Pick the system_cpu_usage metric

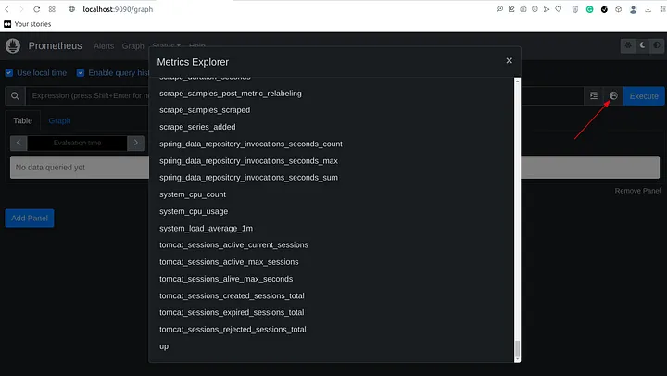click(x=194, y=211)
